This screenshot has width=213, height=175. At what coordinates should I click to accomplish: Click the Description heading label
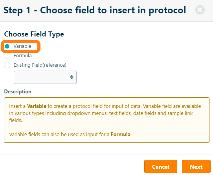18,91
